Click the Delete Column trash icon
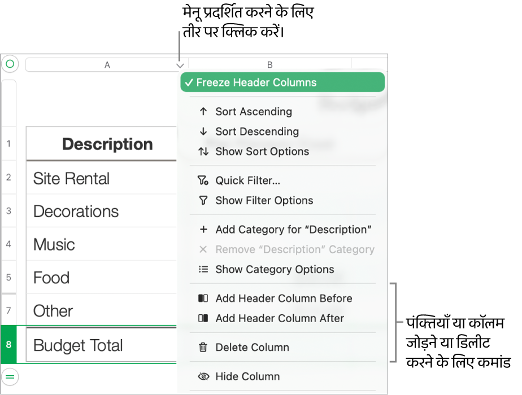522x395 pixels. click(x=203, y=348)
